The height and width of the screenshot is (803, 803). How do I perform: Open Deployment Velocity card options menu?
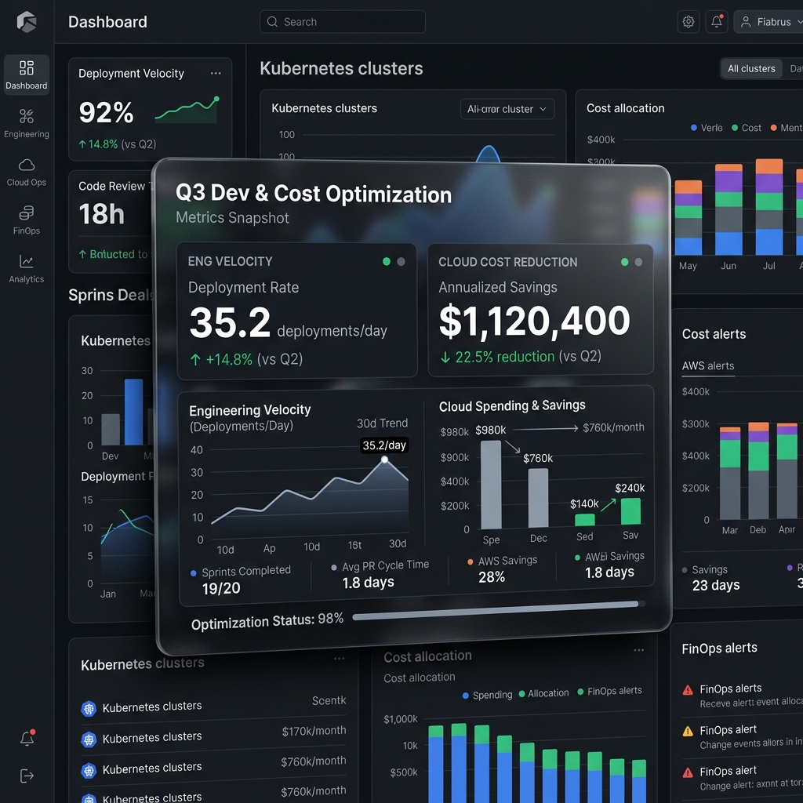(x=216, y=73)
